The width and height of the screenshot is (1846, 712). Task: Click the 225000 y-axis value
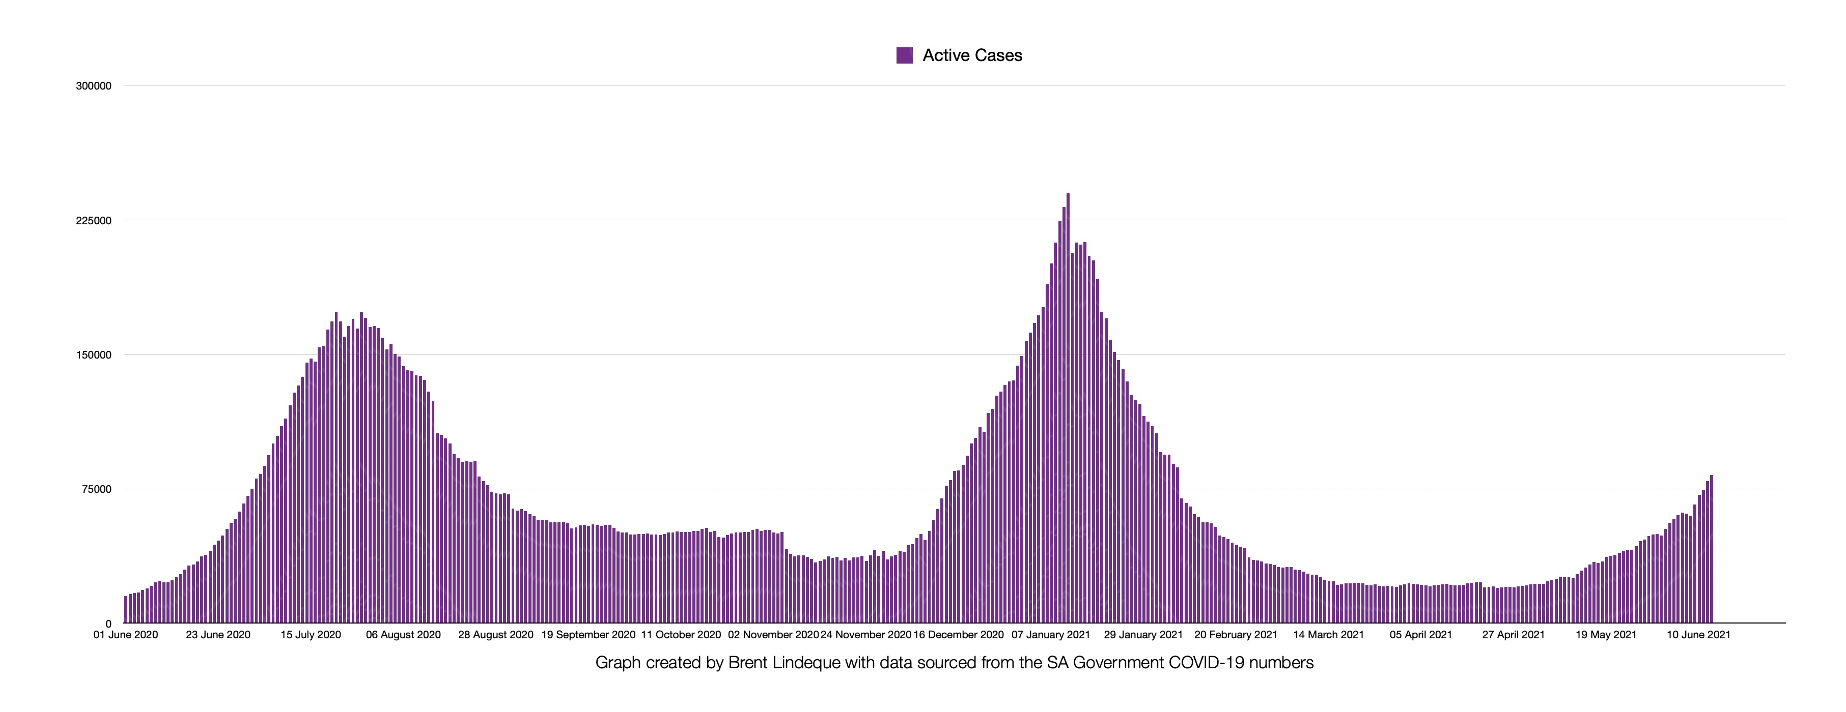click(x=94, y=220)
